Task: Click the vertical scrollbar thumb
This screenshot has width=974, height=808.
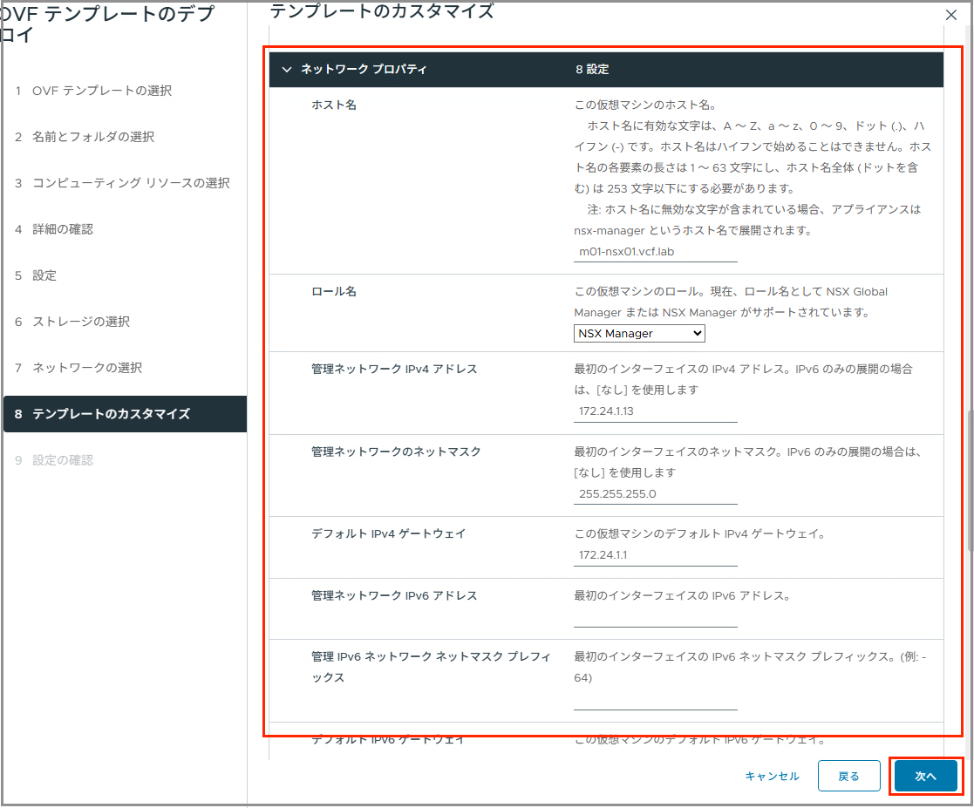Action: (970, 480)
